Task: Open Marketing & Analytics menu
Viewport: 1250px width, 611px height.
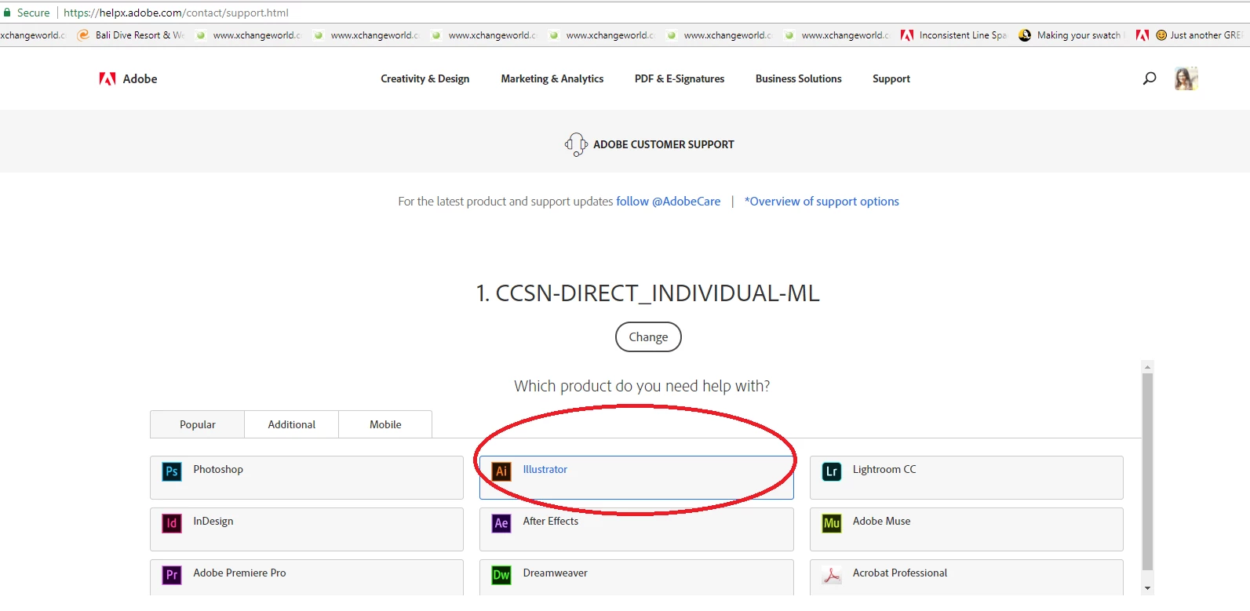Action: (552, 78)
